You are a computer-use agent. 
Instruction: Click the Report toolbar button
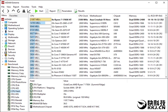(x=50, y=11)
